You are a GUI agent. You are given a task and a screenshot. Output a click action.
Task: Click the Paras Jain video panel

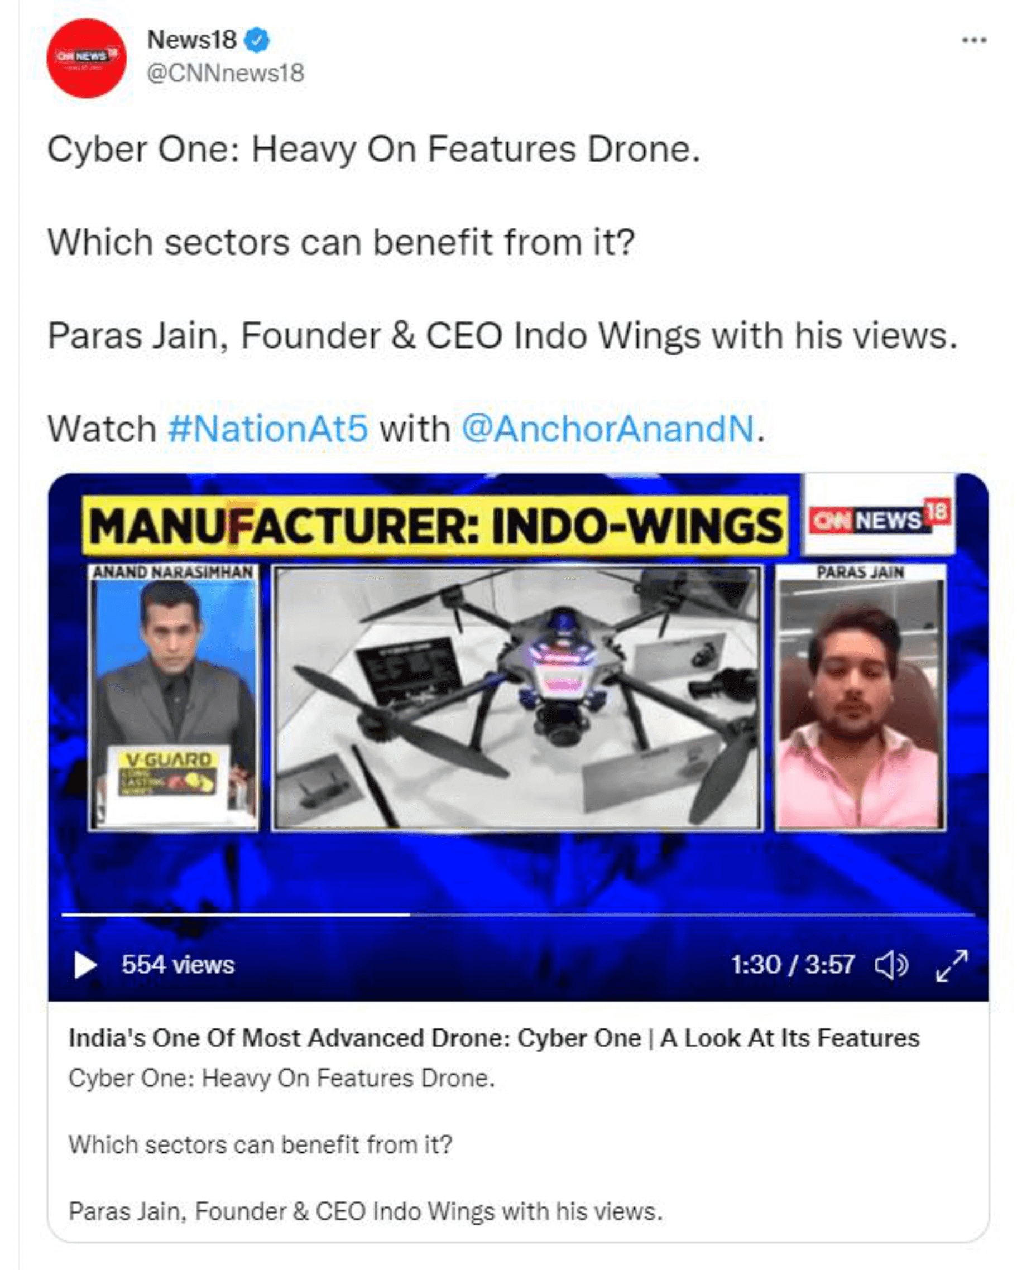pos(860,698)
